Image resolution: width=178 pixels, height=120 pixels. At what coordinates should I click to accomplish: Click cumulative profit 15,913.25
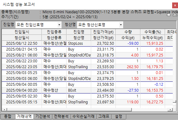pos(155,43)
